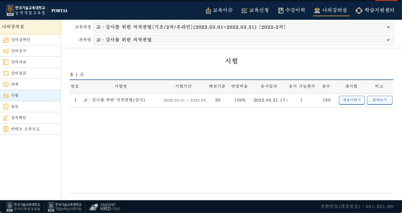
Task: Click the 교육신청 checkmark icon
Action: 245,10
